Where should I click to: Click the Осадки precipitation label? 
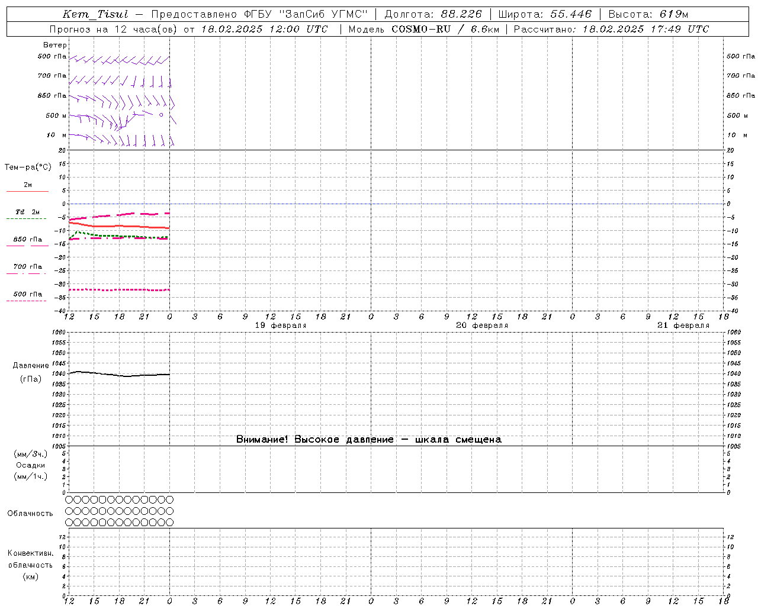click(31, 465)
